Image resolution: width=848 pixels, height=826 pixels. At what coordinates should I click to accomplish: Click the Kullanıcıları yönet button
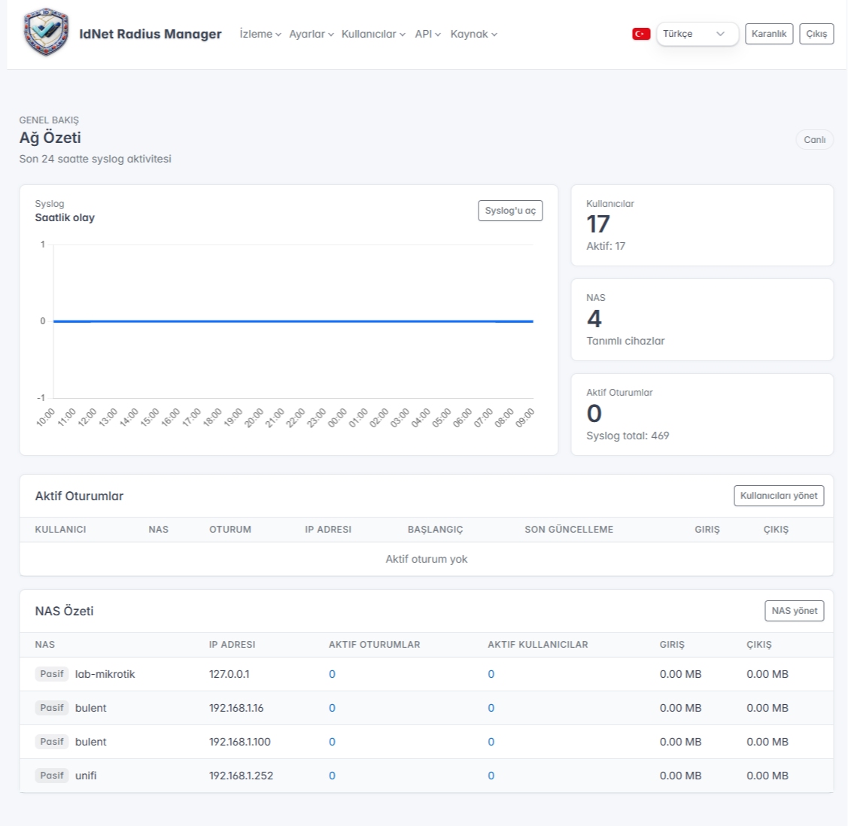[x=779, y=496]
